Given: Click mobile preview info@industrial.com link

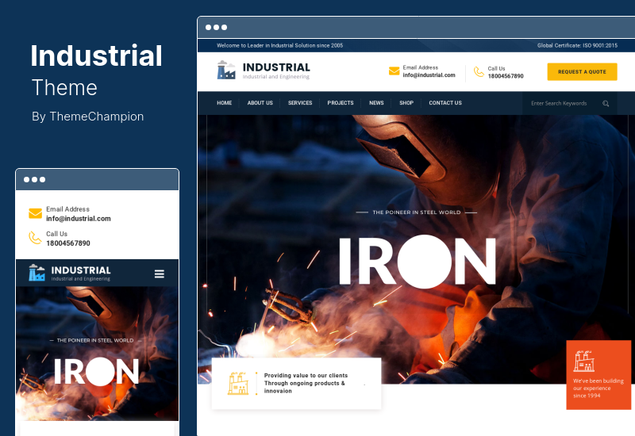Looking at the screenshot, I should (x=78, y=219).
